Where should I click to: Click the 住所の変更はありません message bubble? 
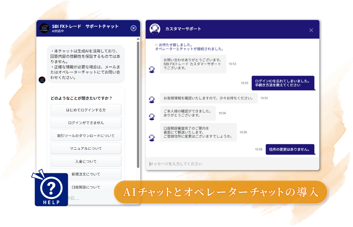290,149
